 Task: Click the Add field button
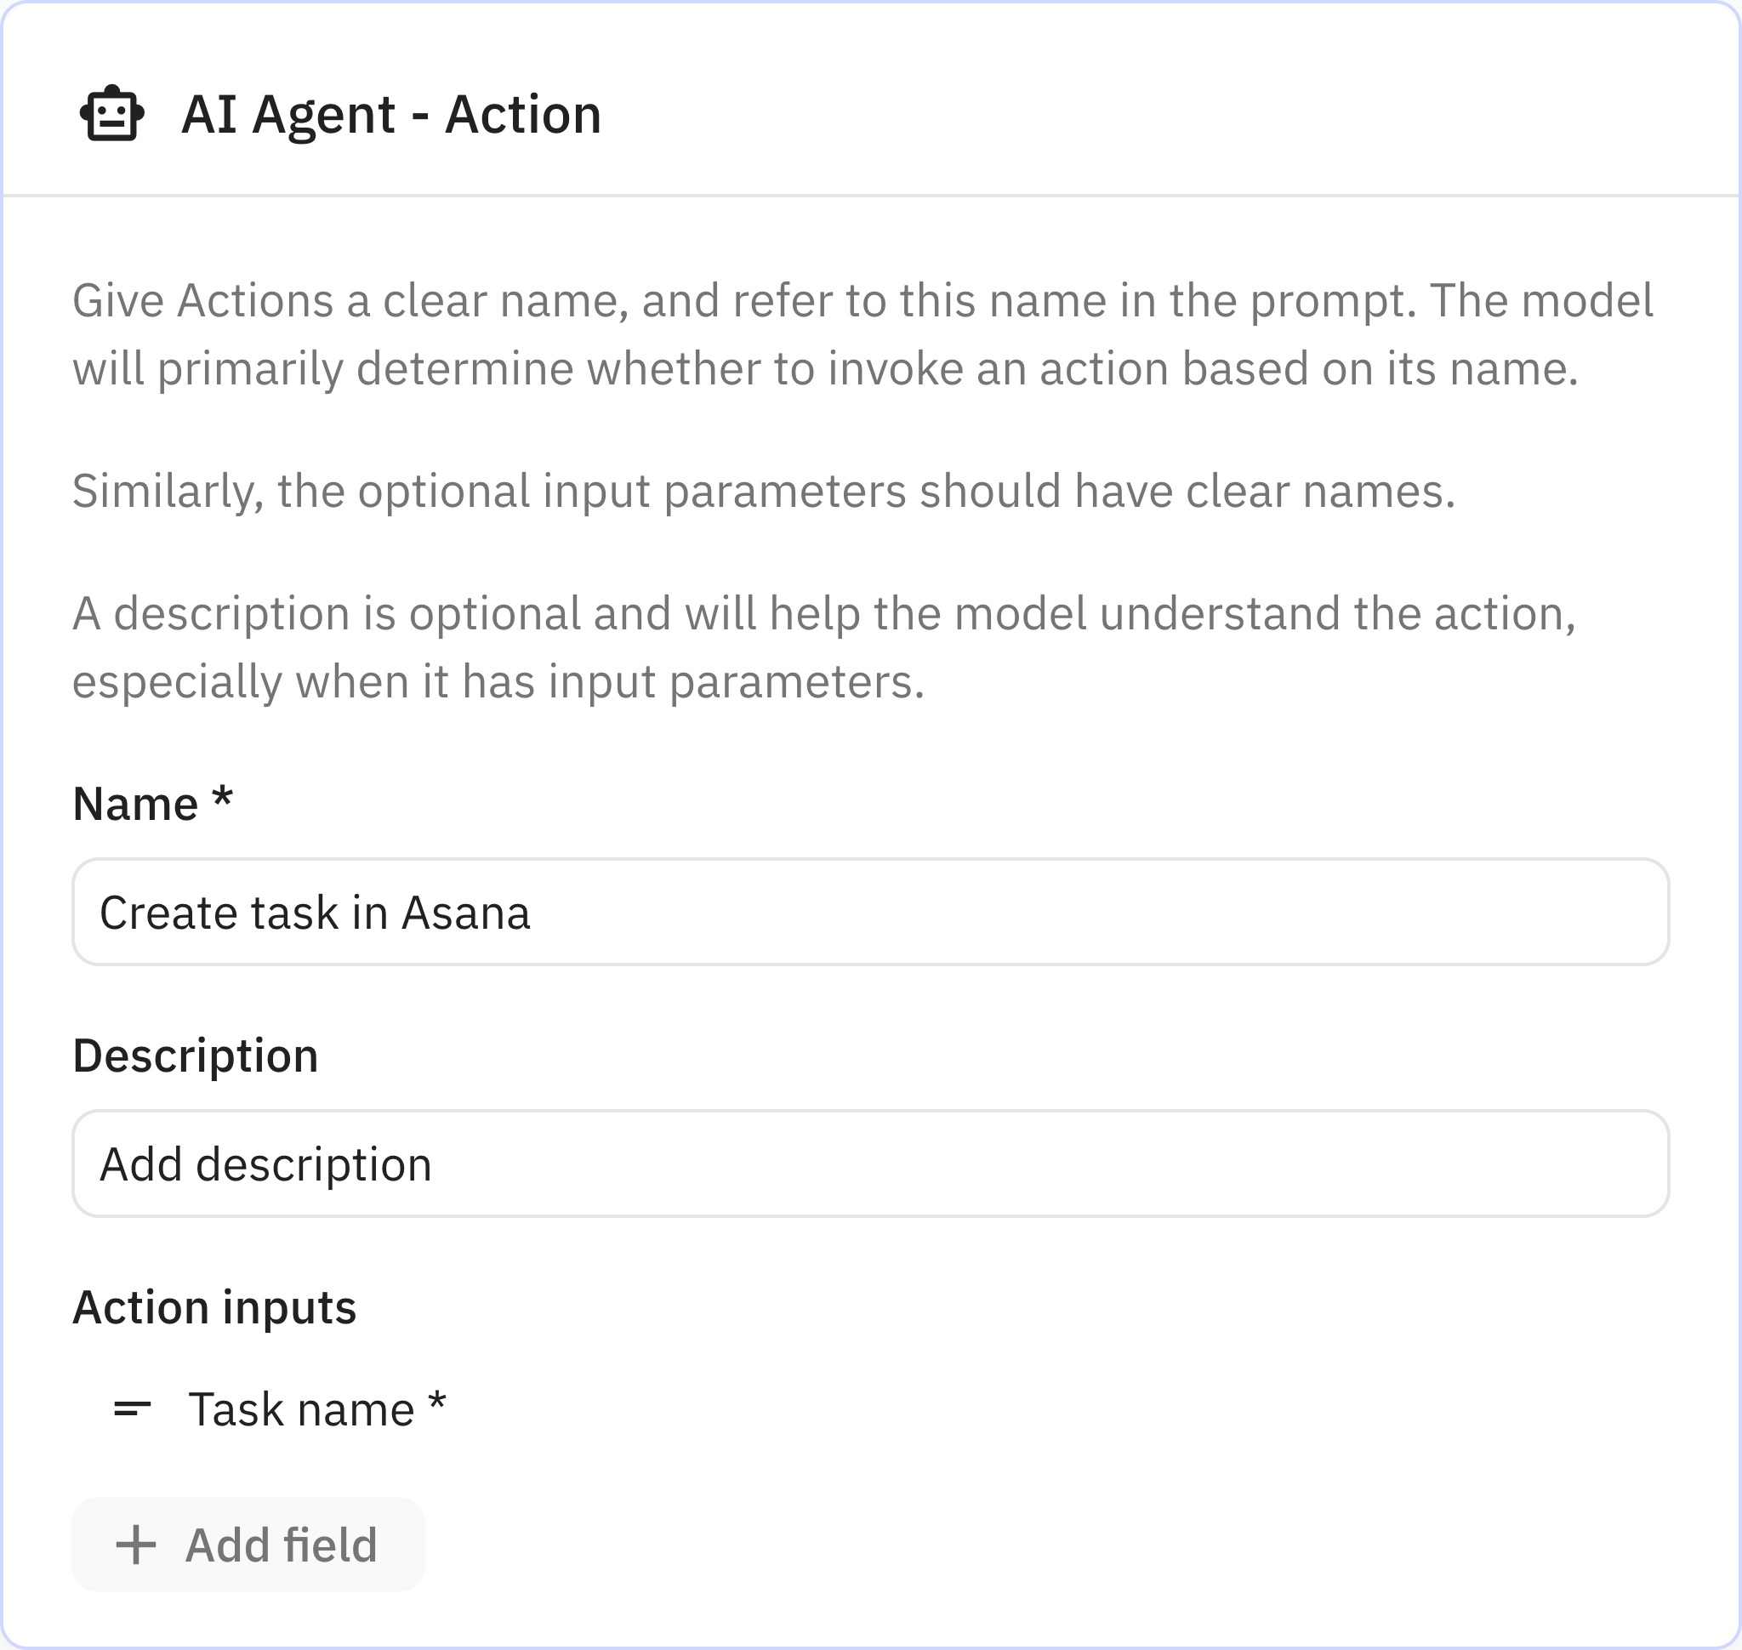pos(248,1545)
